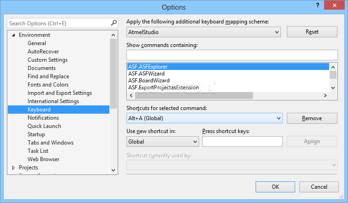Open Alt+A (Global) shortcuts dropdown
The width and height of the screenshot is (348, 203).
click(205, 118)
